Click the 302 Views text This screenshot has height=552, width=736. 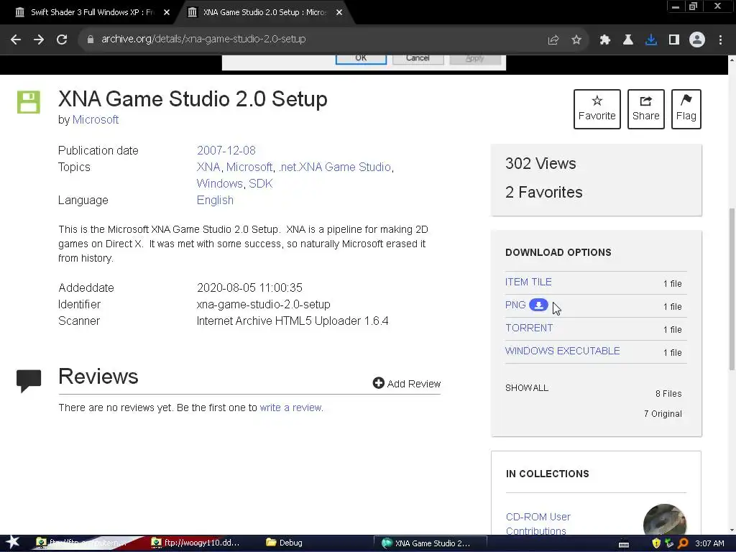coord(540,163)
